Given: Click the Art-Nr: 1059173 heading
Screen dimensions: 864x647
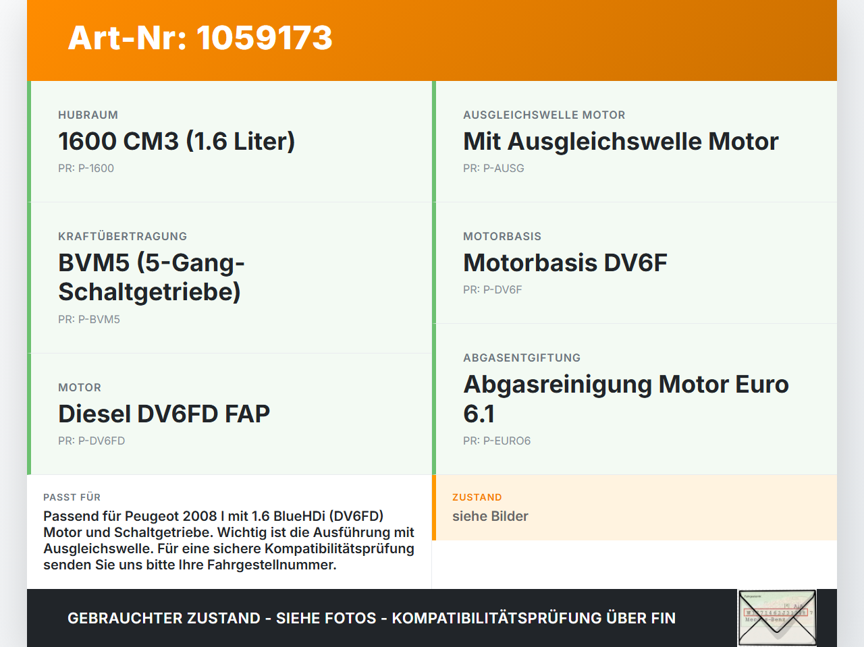Looking at the screenshot, I should (x=200, y=38).
